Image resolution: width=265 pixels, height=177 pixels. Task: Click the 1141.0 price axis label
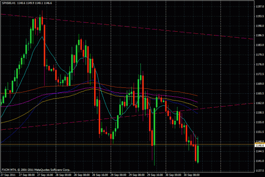(x=260, y=161)
